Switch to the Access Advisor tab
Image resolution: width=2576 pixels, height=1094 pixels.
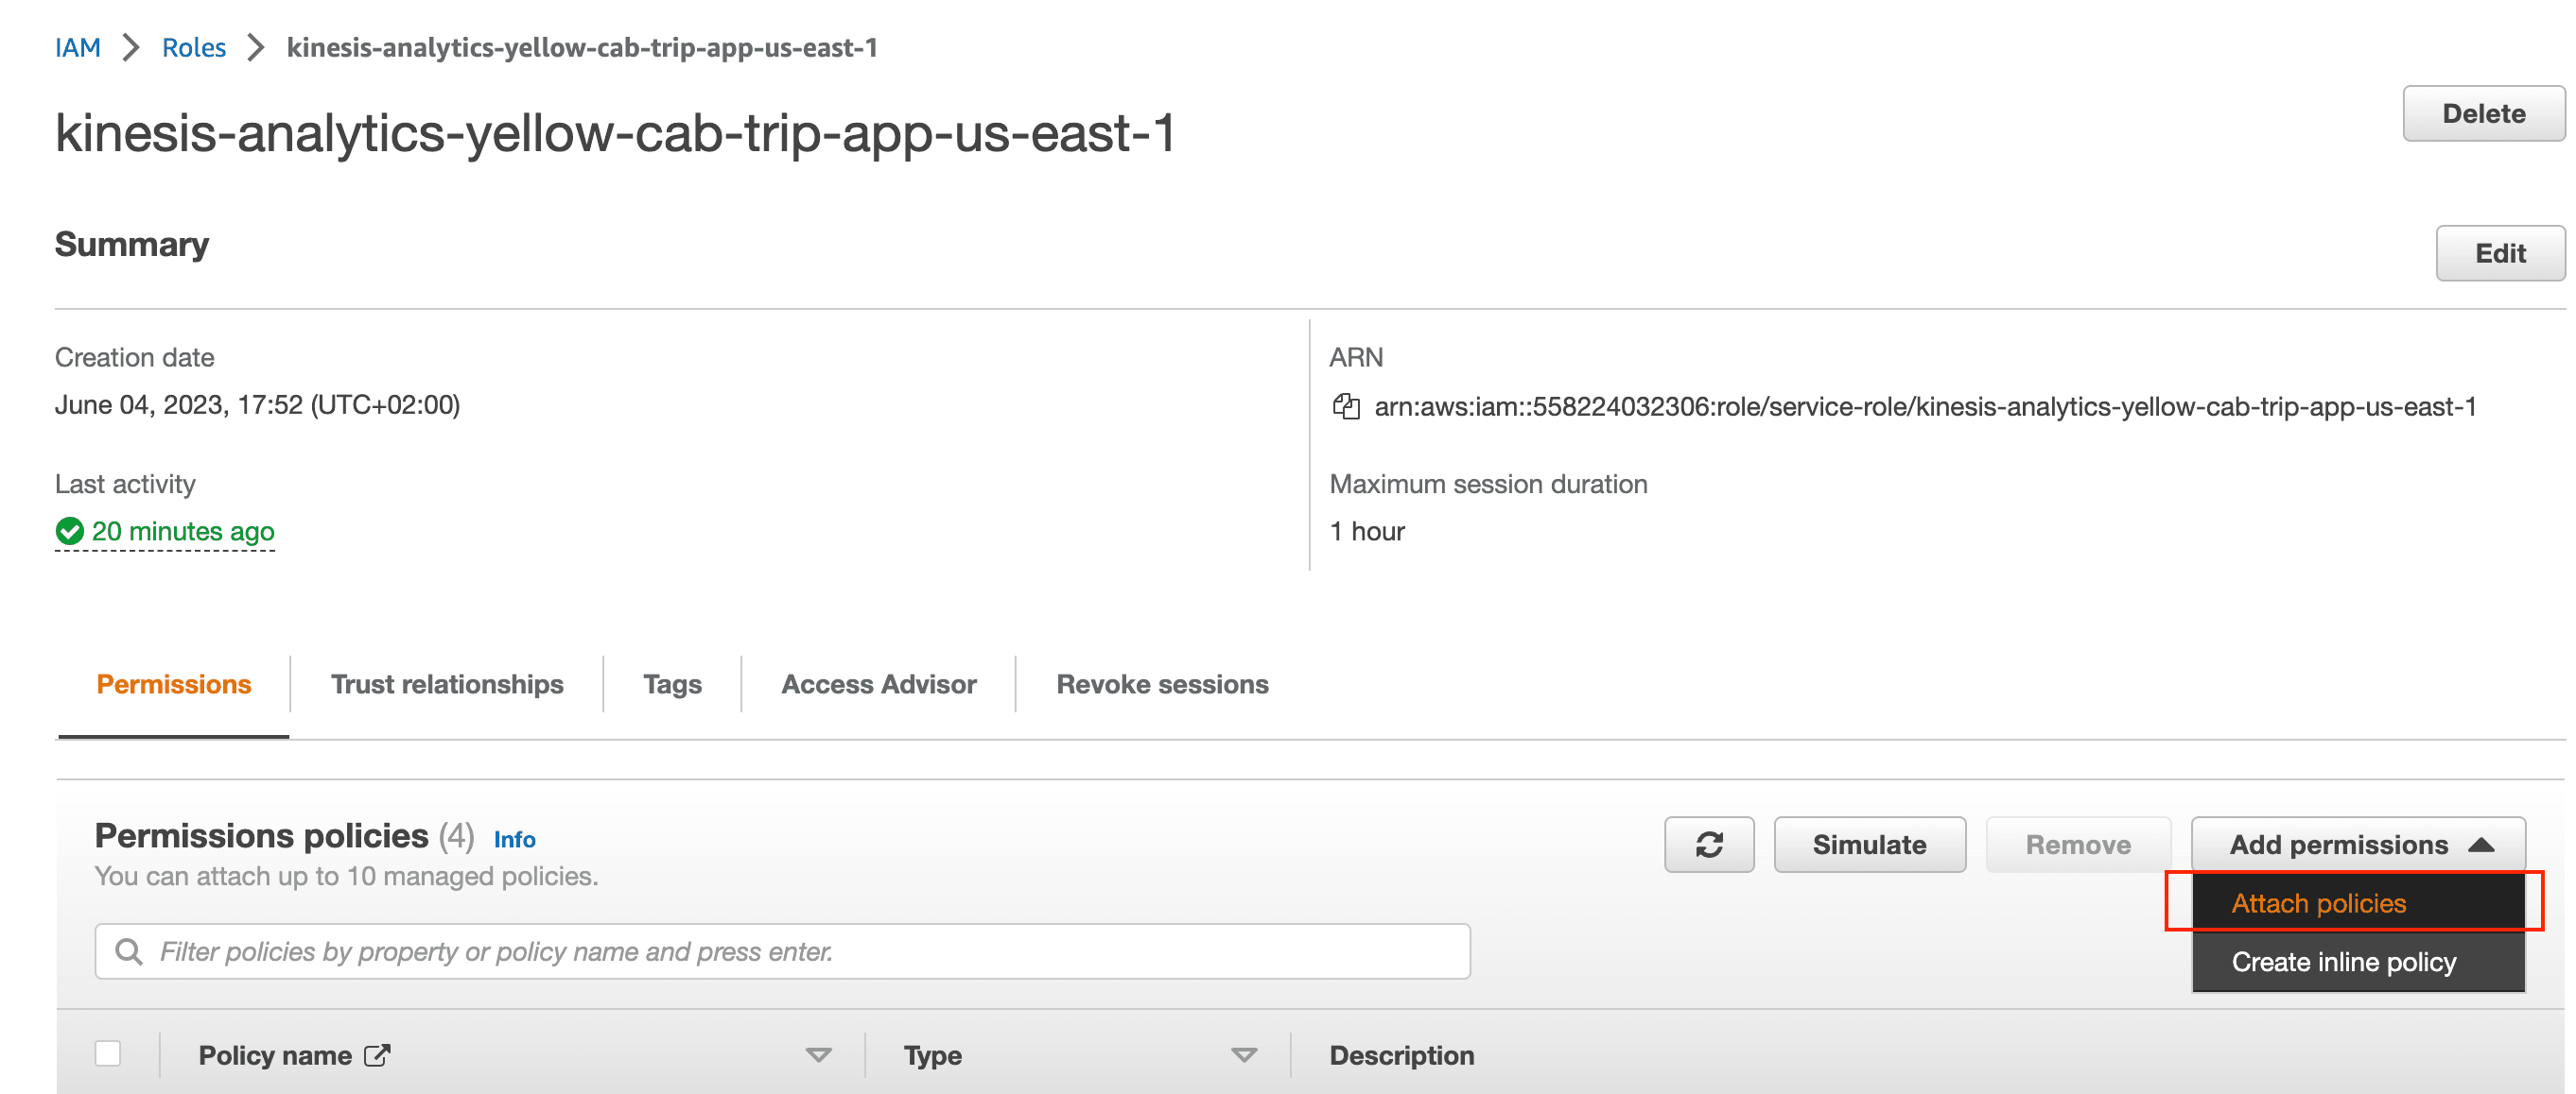878,684
